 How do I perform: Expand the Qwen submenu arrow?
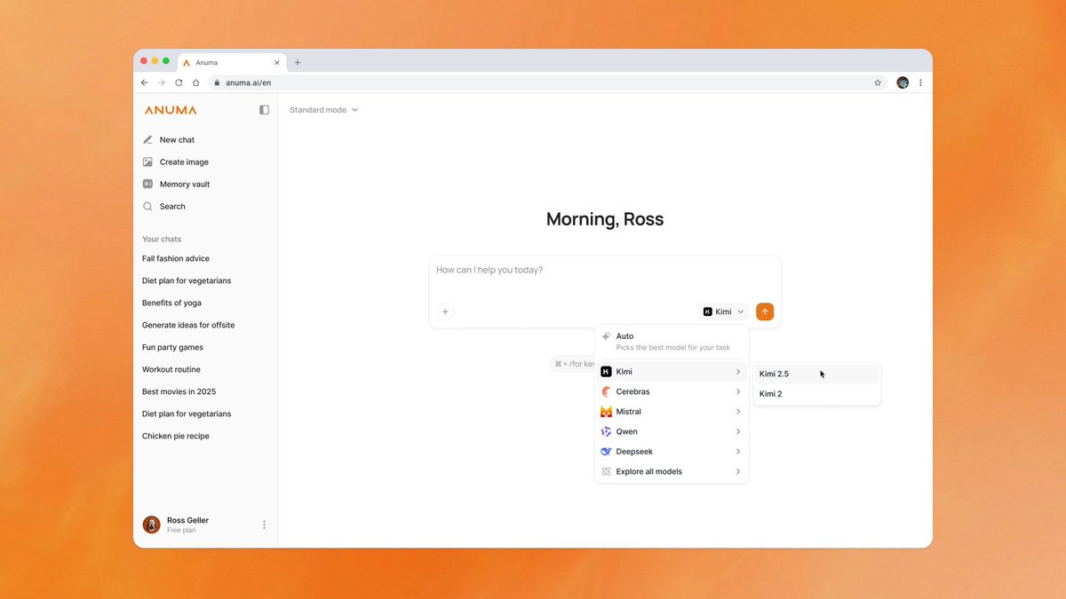point(738,431)
